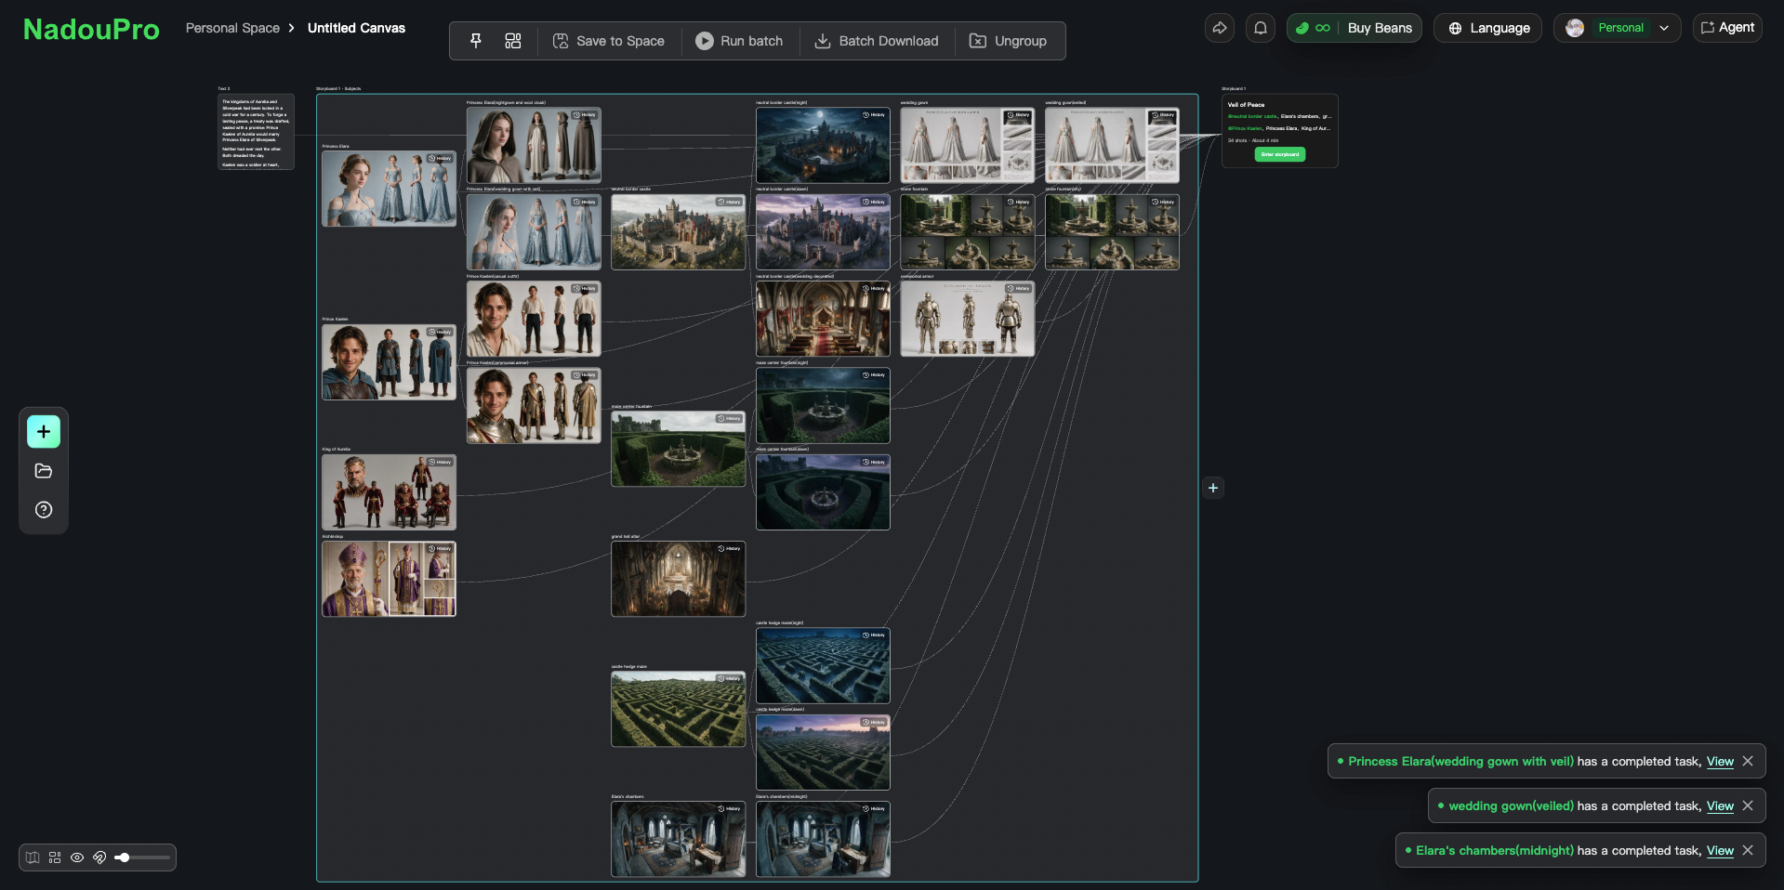The height and width of the screenshot is (890, 1784).
Task: View the wedding gown(veiled) completed task
Action: (x=1720, y=806)
